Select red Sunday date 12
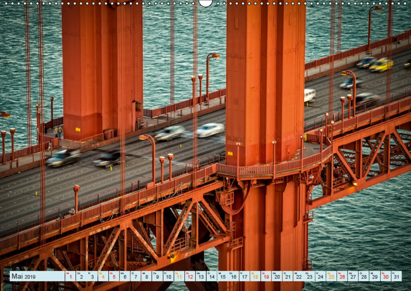Image resolution: width=411 pixels, height=291 pixels. pyautogui.click(x=190, y=276)
